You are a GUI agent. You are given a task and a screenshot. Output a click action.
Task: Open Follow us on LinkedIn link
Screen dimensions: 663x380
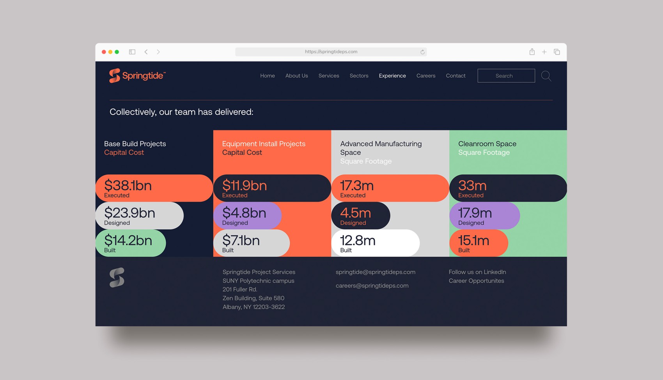click(x=477, y=272)
